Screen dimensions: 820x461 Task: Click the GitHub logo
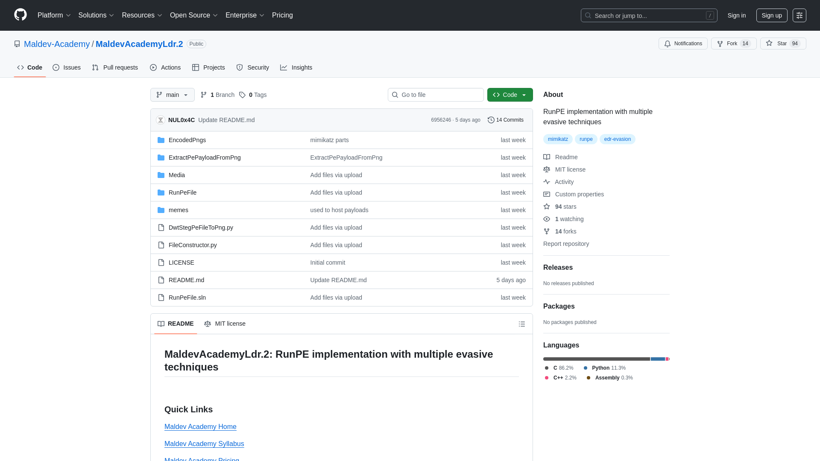20,15
